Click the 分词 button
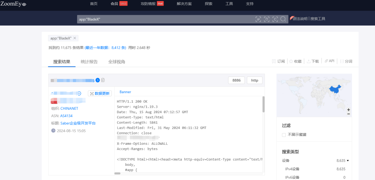Image resolution: width=375 pixels, height=180 pixels. 346,61
